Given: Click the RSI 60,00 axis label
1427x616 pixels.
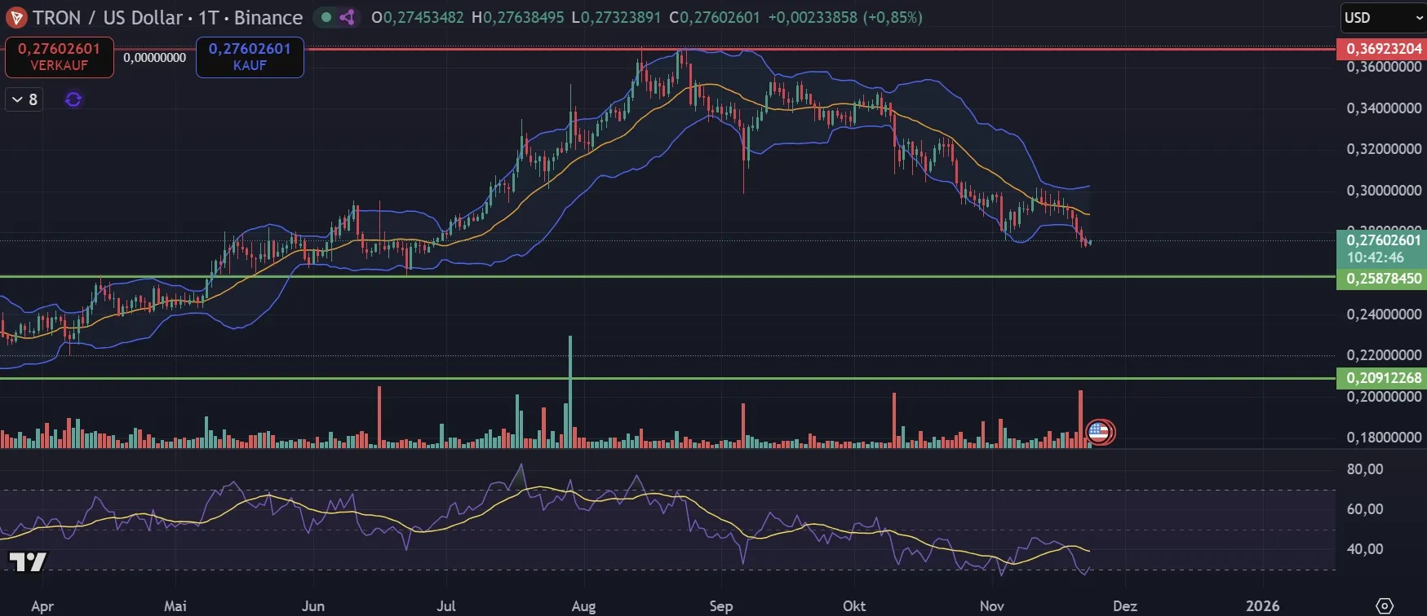Looking at the screenshot, I should point(1365,509).
